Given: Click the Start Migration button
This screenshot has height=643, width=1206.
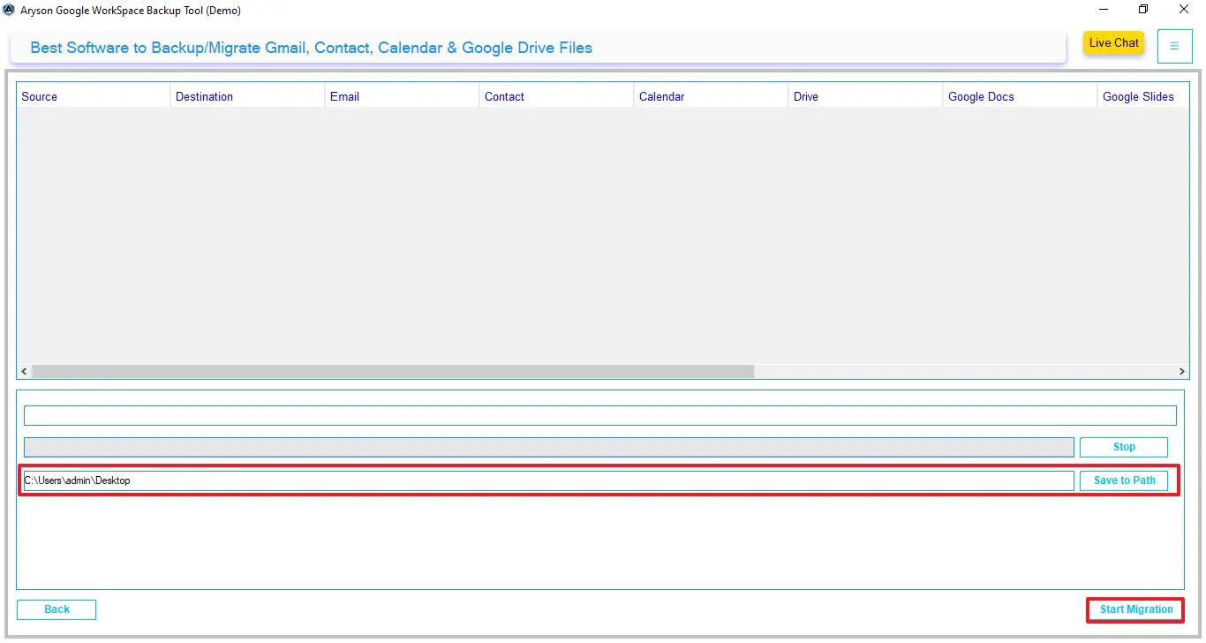Looking at the screenshot, I should pos(1134,609).
